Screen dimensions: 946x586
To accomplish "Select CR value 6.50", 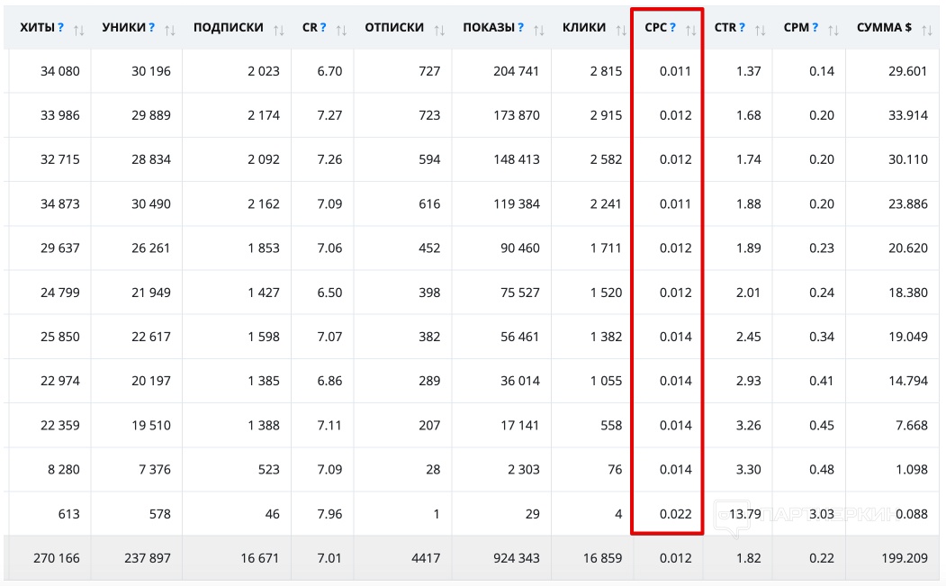I will [x=329, y=293].
